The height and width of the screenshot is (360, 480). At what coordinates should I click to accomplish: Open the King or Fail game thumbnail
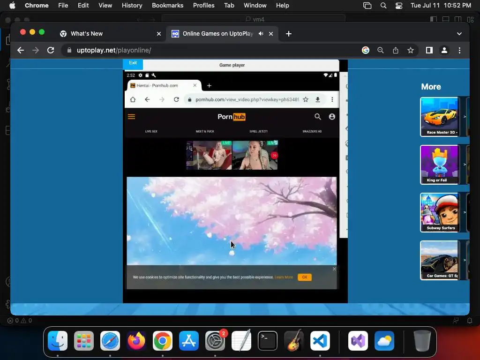[439, 165]
